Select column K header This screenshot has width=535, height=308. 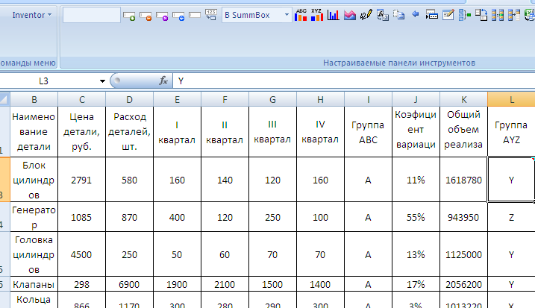click(x=463, y=100)
